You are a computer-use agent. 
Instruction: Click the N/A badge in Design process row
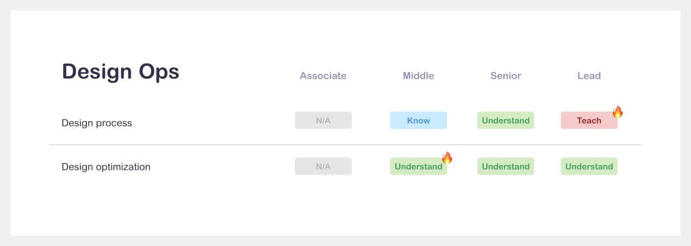coord(323,121)
